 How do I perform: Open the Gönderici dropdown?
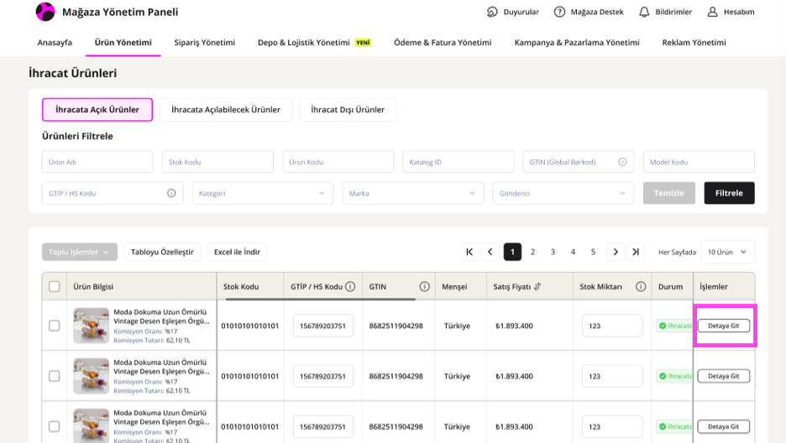[x=563, y=193]
